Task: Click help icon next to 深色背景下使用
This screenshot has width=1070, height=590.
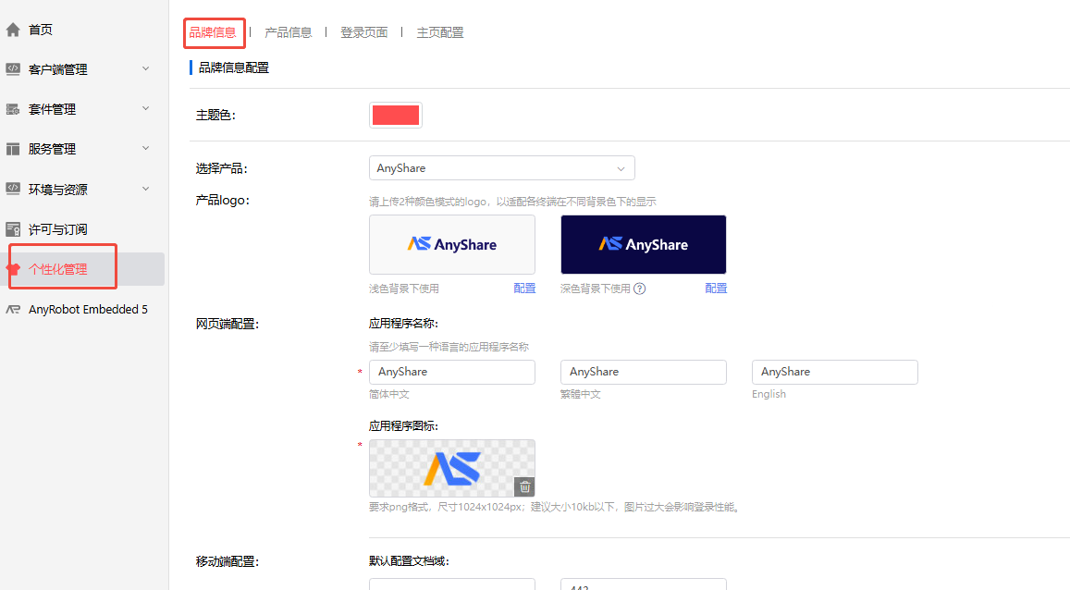Action: [639, 289]
